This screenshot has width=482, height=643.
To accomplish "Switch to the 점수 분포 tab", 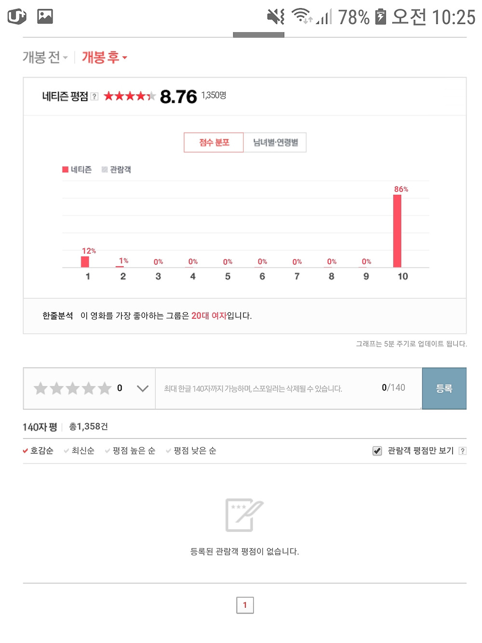I will [214, 142].
